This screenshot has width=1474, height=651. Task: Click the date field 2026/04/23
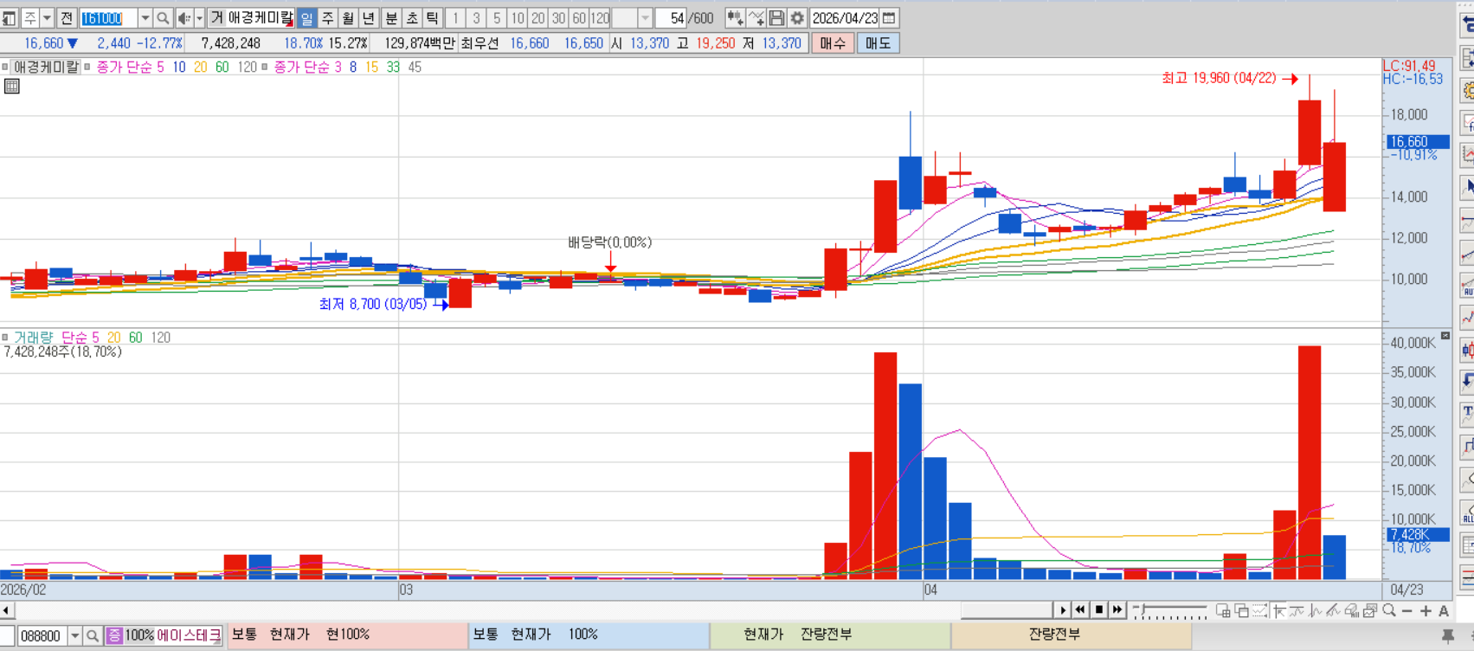[x=846, y=18]
